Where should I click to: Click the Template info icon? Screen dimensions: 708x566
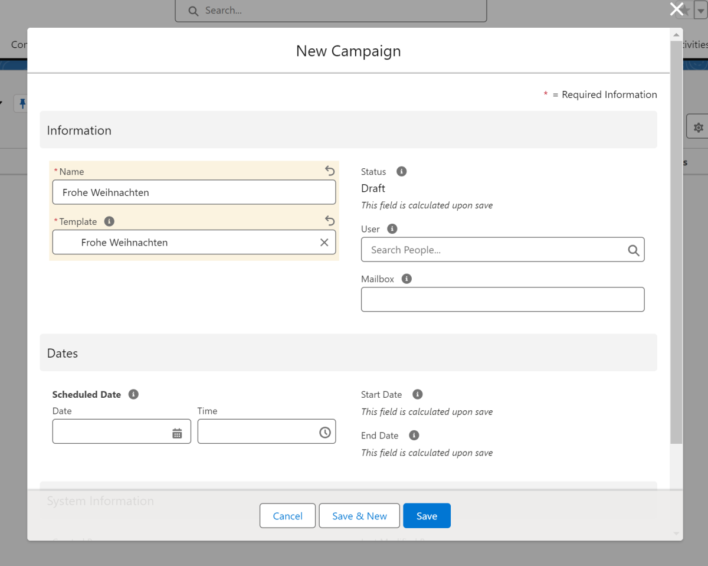[x=109, y=221]
